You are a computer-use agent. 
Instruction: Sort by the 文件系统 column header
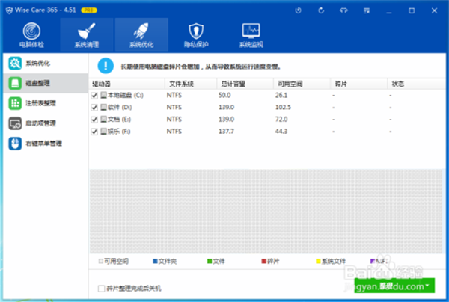point(191,84)
